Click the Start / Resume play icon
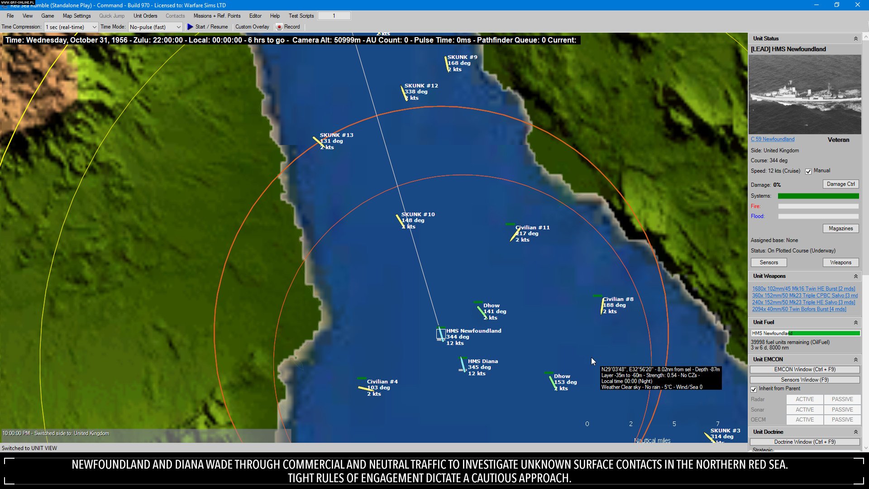Viewport: 869px width, 489px height. [x=191, y=27]
